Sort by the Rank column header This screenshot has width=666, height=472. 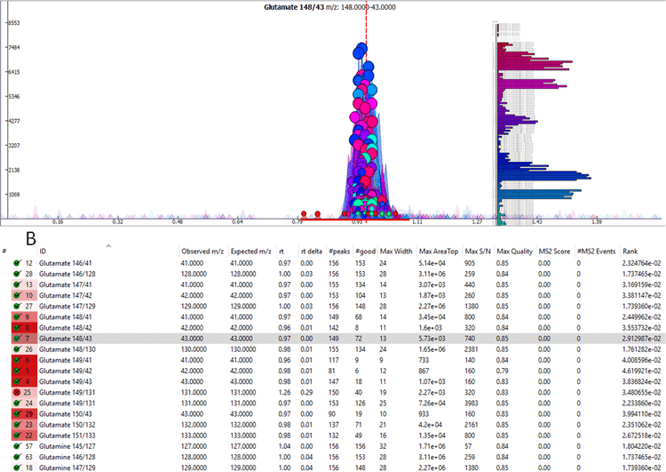click(630, 252)
